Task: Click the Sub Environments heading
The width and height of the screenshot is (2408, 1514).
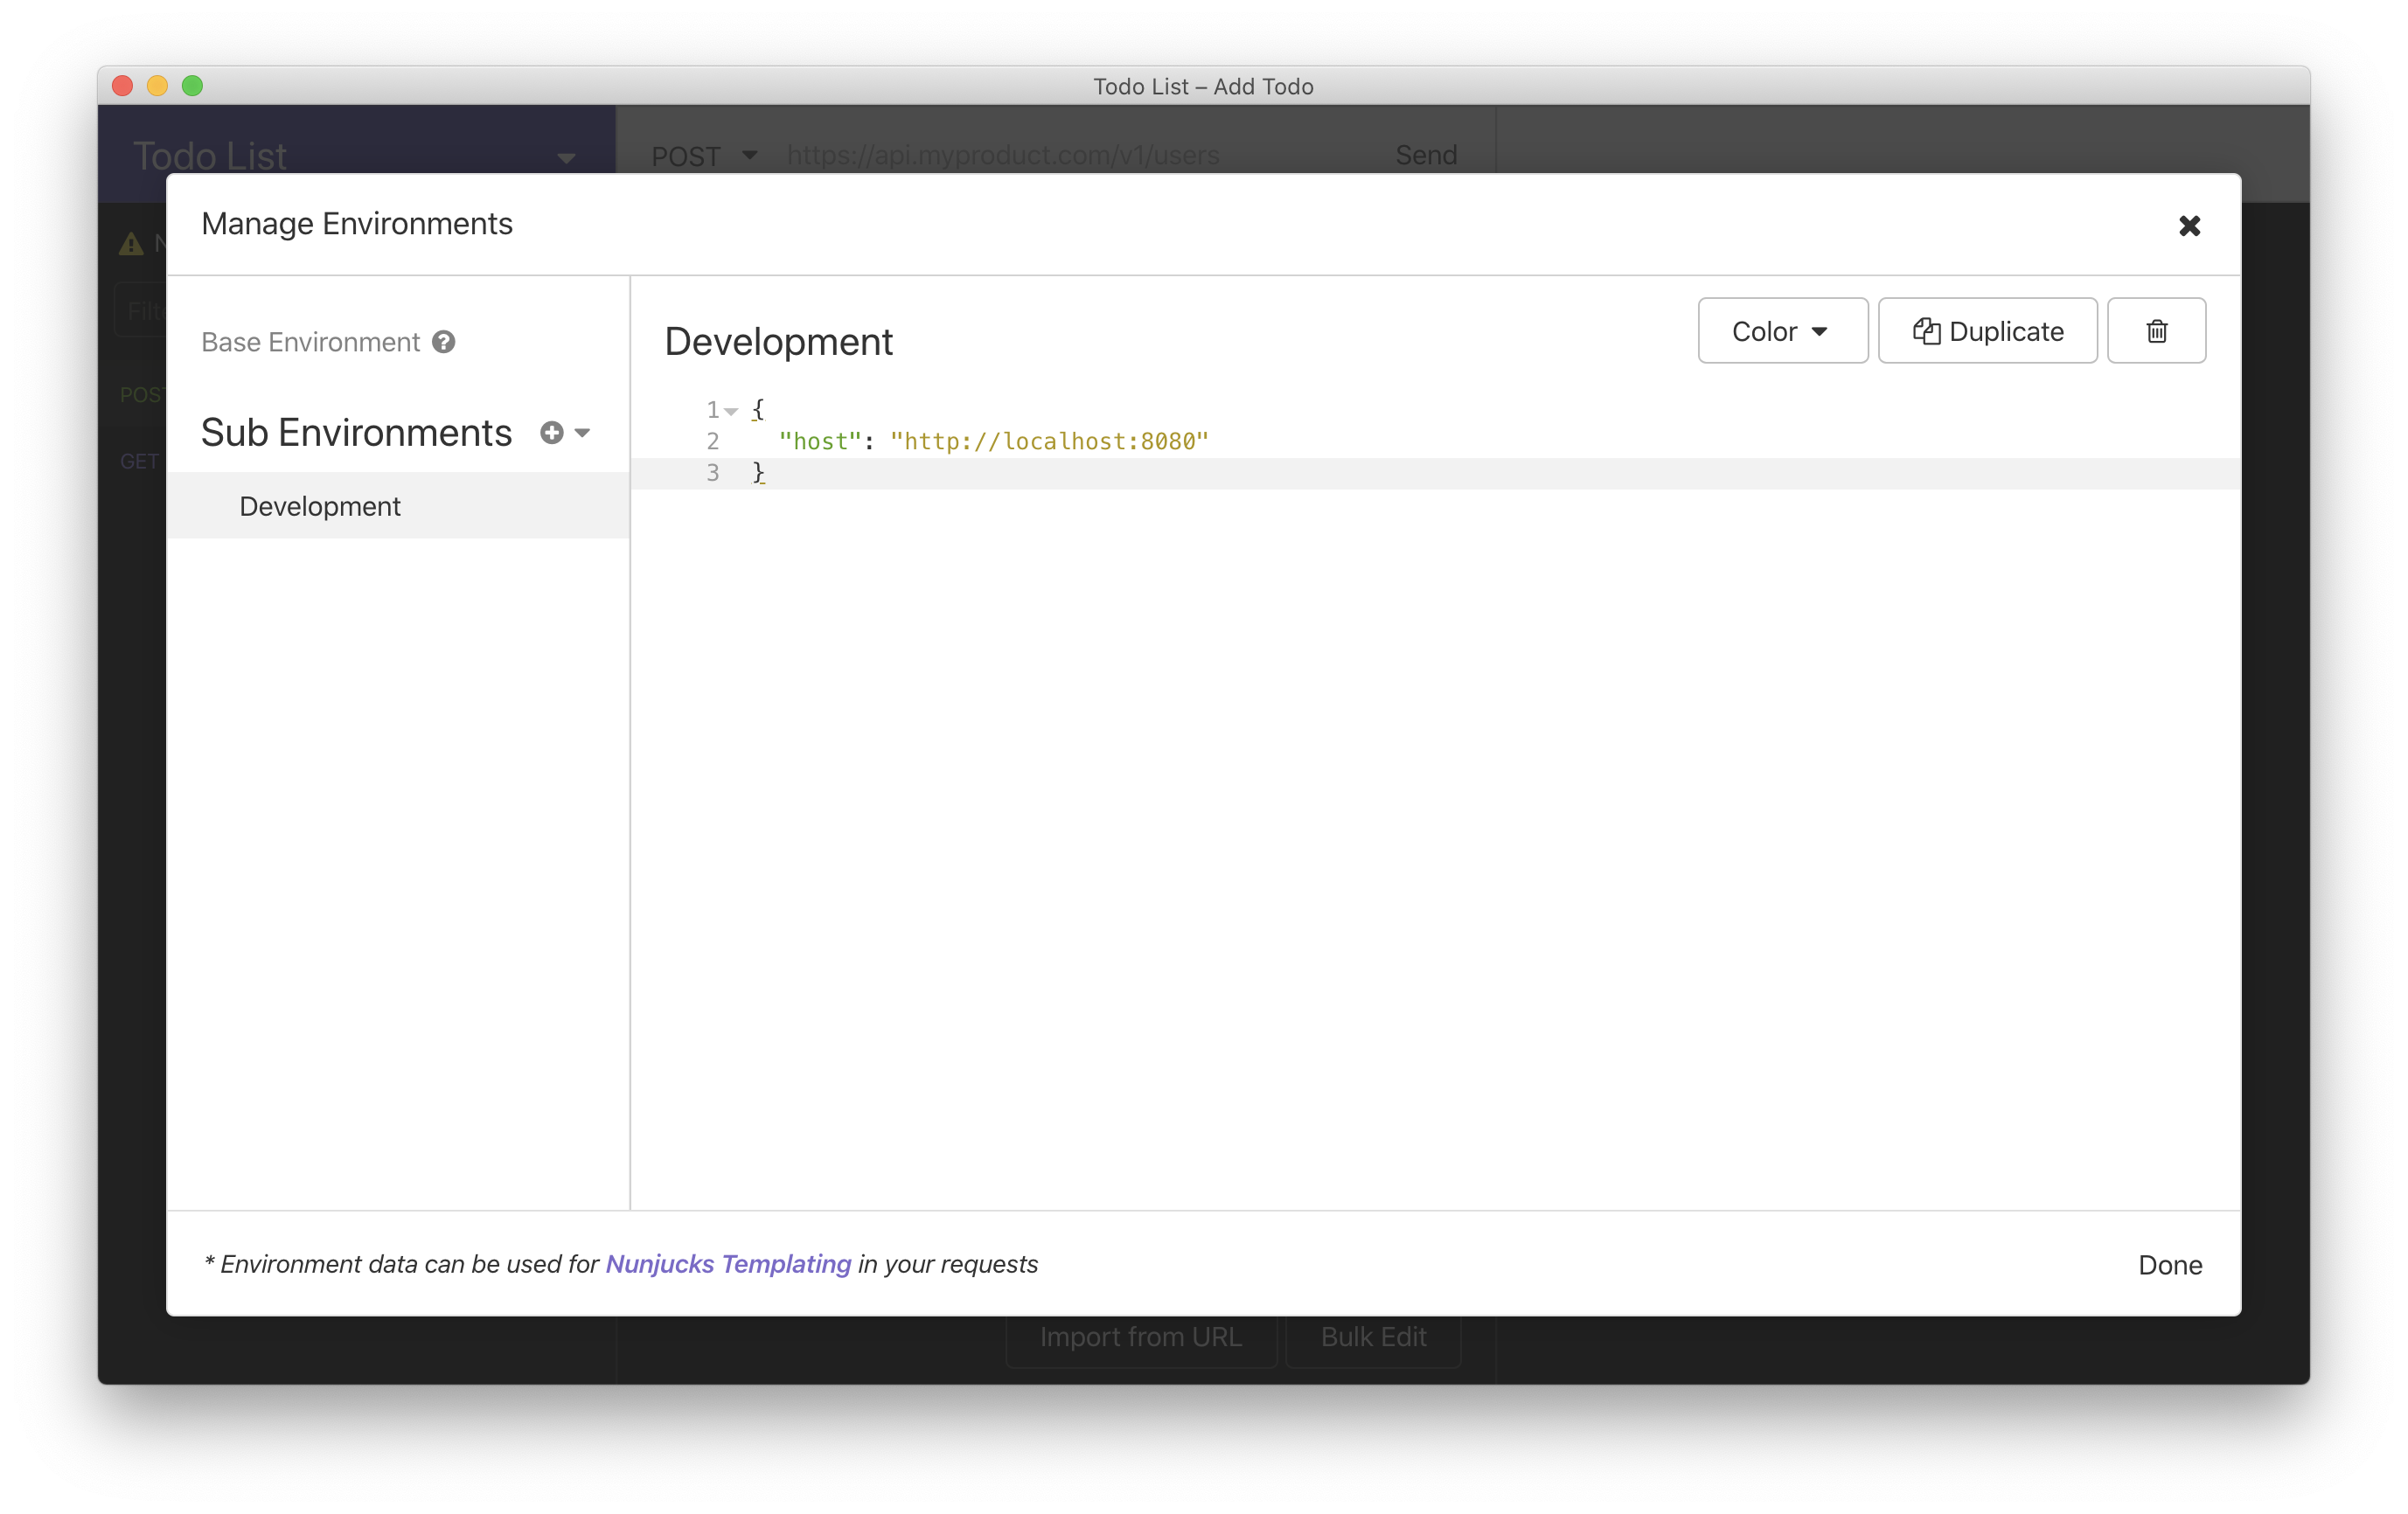Action: [x=356, y=433]
